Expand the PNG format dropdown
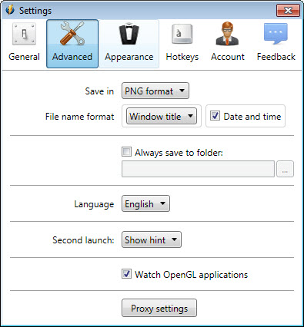304x327 pixels. (155, 91)
